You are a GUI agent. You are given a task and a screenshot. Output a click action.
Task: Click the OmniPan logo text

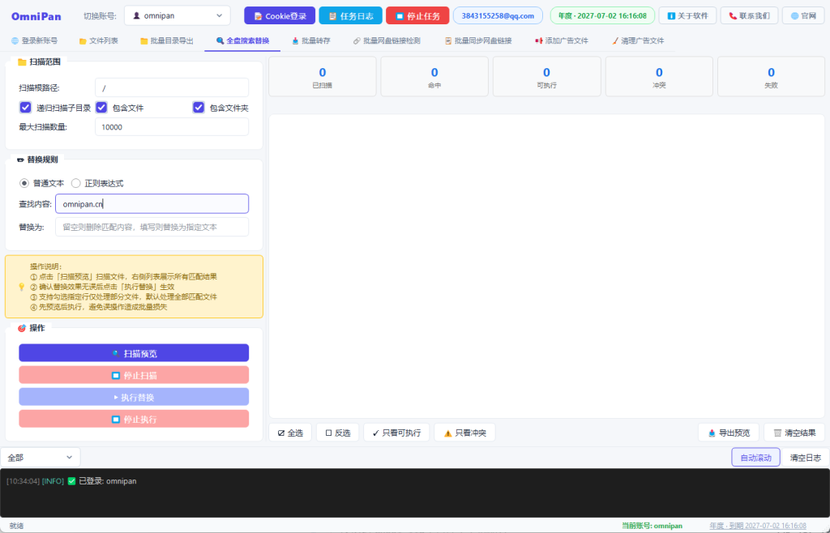click(x=36, y=16)
